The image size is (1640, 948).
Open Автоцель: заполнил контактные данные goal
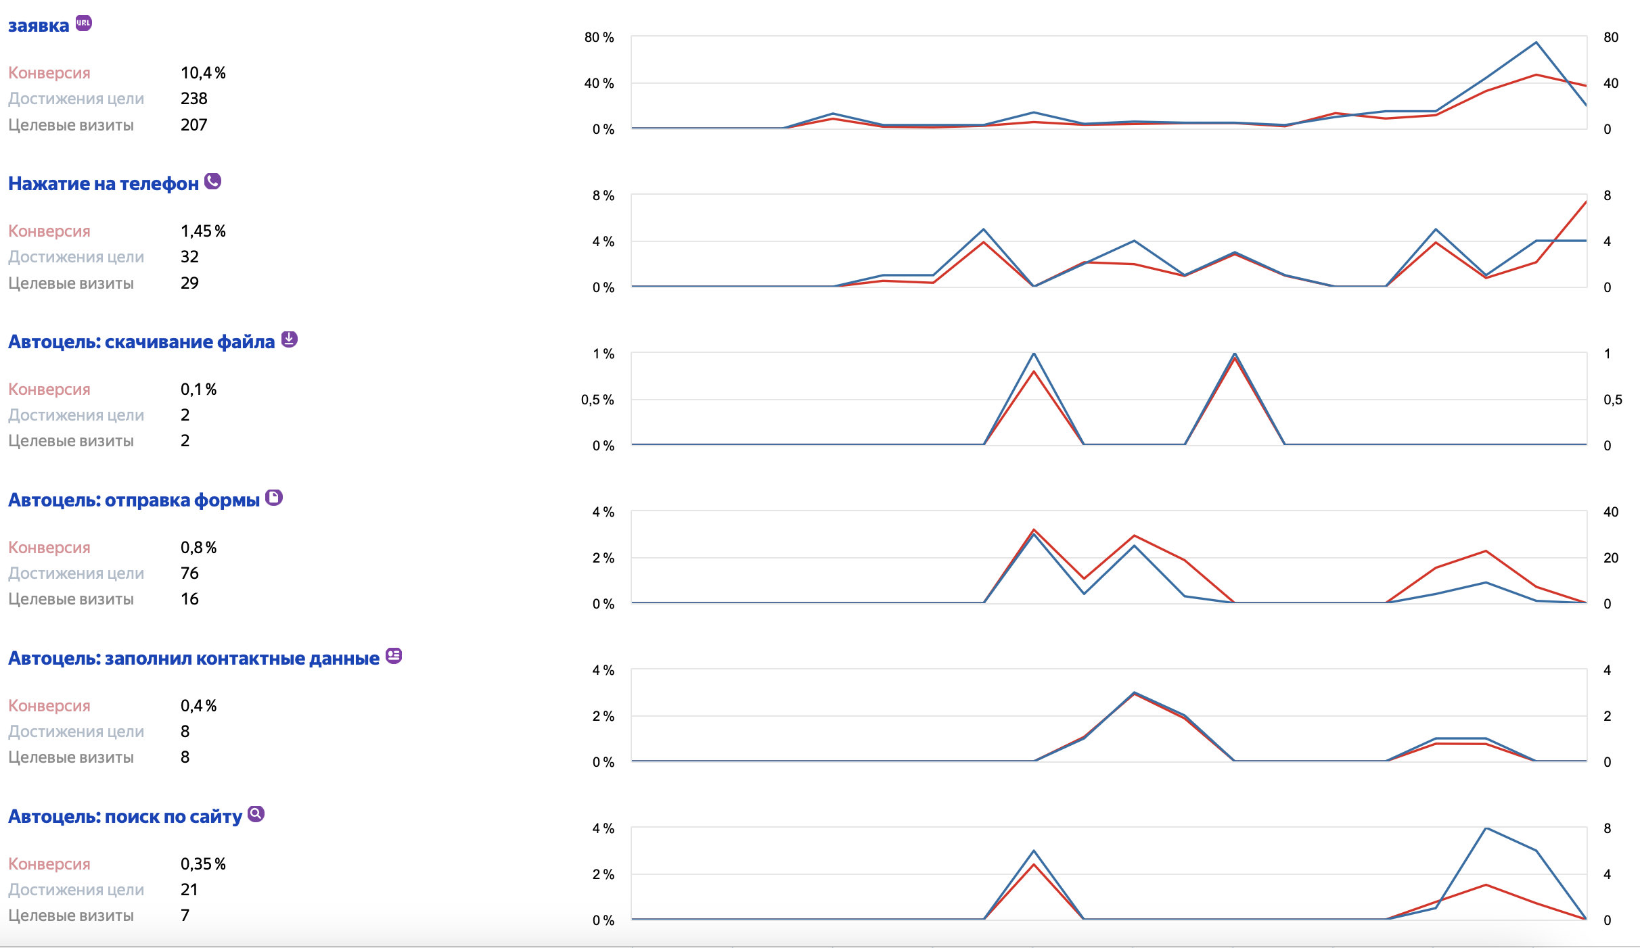pos(193,659)
